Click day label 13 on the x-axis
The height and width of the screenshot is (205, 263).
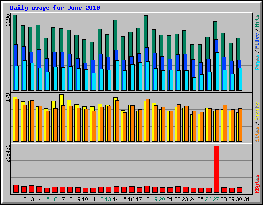108,199
